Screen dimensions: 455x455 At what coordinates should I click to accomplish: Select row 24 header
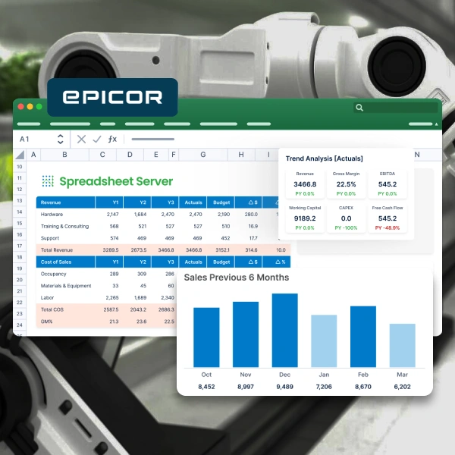click(x=20, y=325)
